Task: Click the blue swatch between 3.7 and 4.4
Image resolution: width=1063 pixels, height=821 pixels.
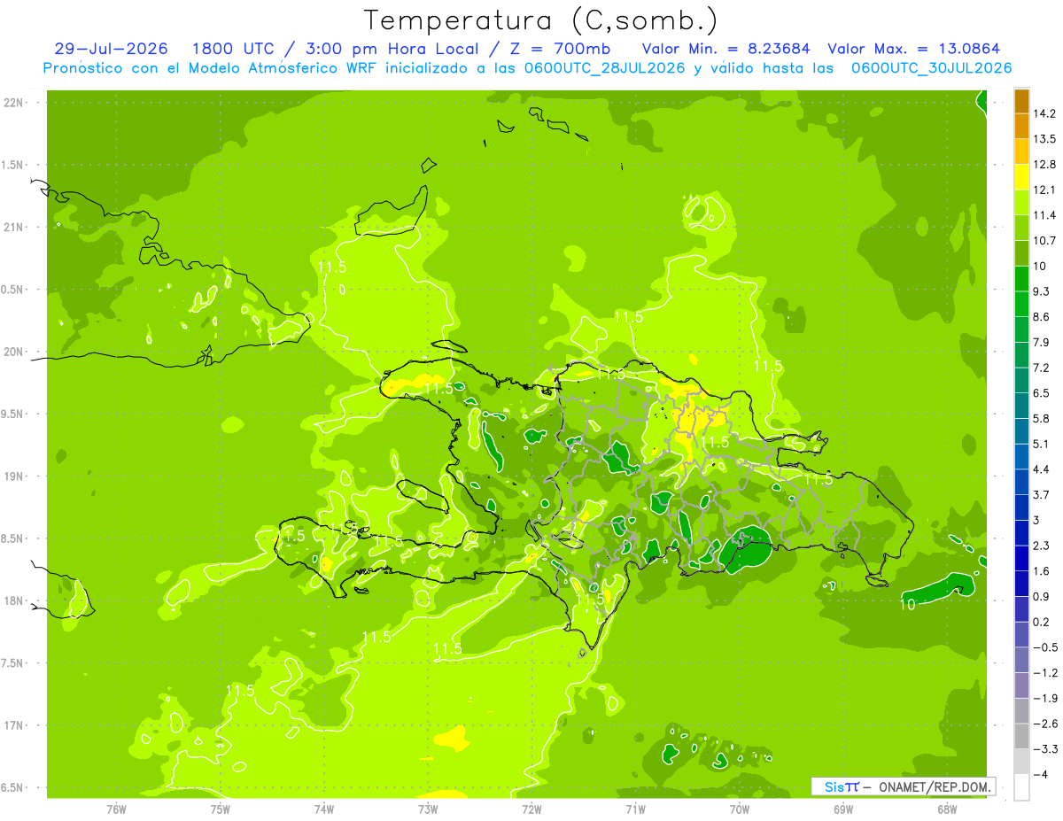Action: 1021,482
